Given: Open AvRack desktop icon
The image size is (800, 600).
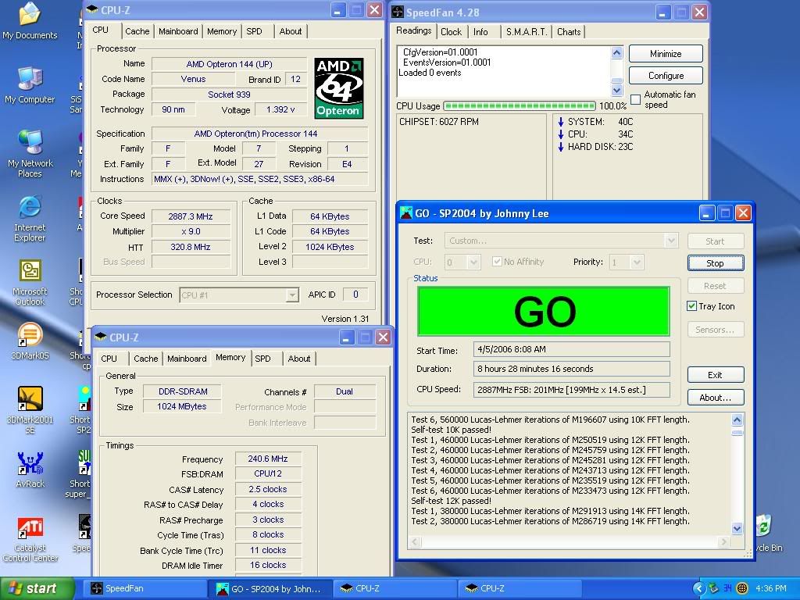Looking at the screenshot, I should 30,465.
